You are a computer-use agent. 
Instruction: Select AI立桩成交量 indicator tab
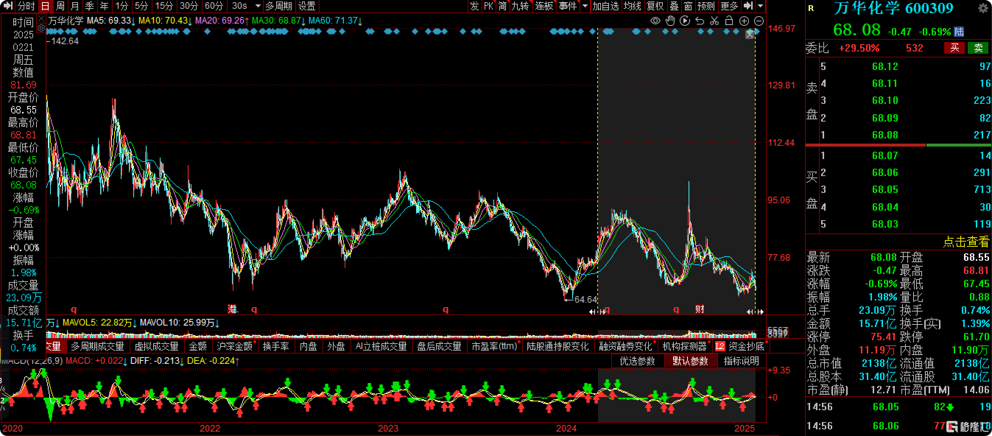(x=381, y=346)
